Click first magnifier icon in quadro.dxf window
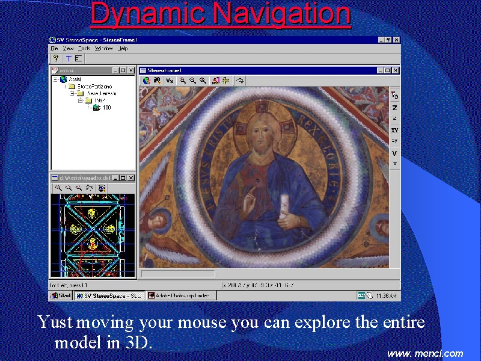Image resolution: width=481 pixels, height=361 pixels. (58, 188)
